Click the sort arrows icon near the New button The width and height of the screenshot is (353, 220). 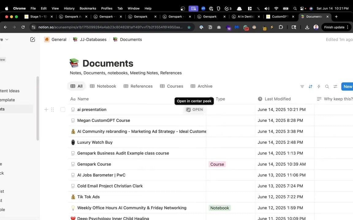pos(310,86)
